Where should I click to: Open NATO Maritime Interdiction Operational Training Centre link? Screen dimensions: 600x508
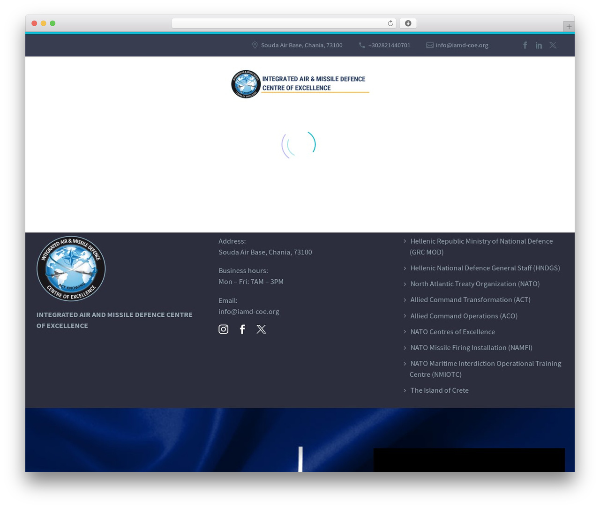[485, 369]
